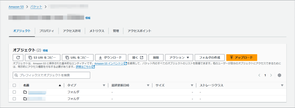Click the ダウンロード button

[x=111, y=57]
